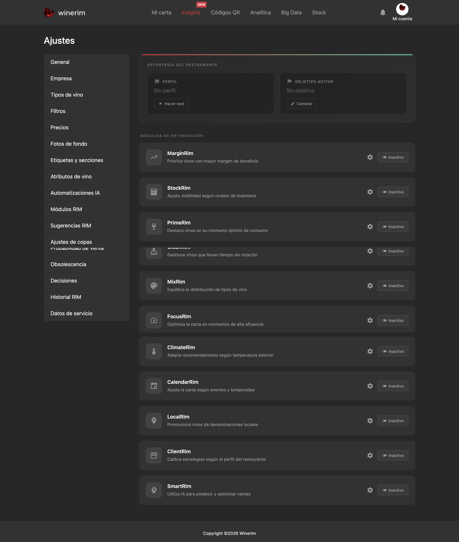Select General in settings sidebar
459x542 pixels.
click(x=86, y=62)
